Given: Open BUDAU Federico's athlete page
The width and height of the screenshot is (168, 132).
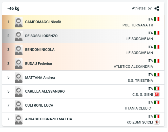Looking at the screenshot, I should pyautogui.click(x=39, y=64).
